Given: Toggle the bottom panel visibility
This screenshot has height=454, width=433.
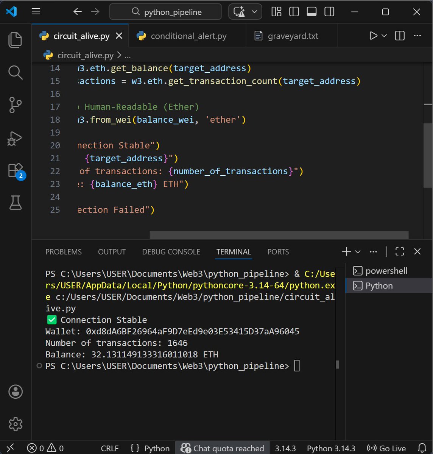Looking at the screenshot, I should tap(312, 12).
